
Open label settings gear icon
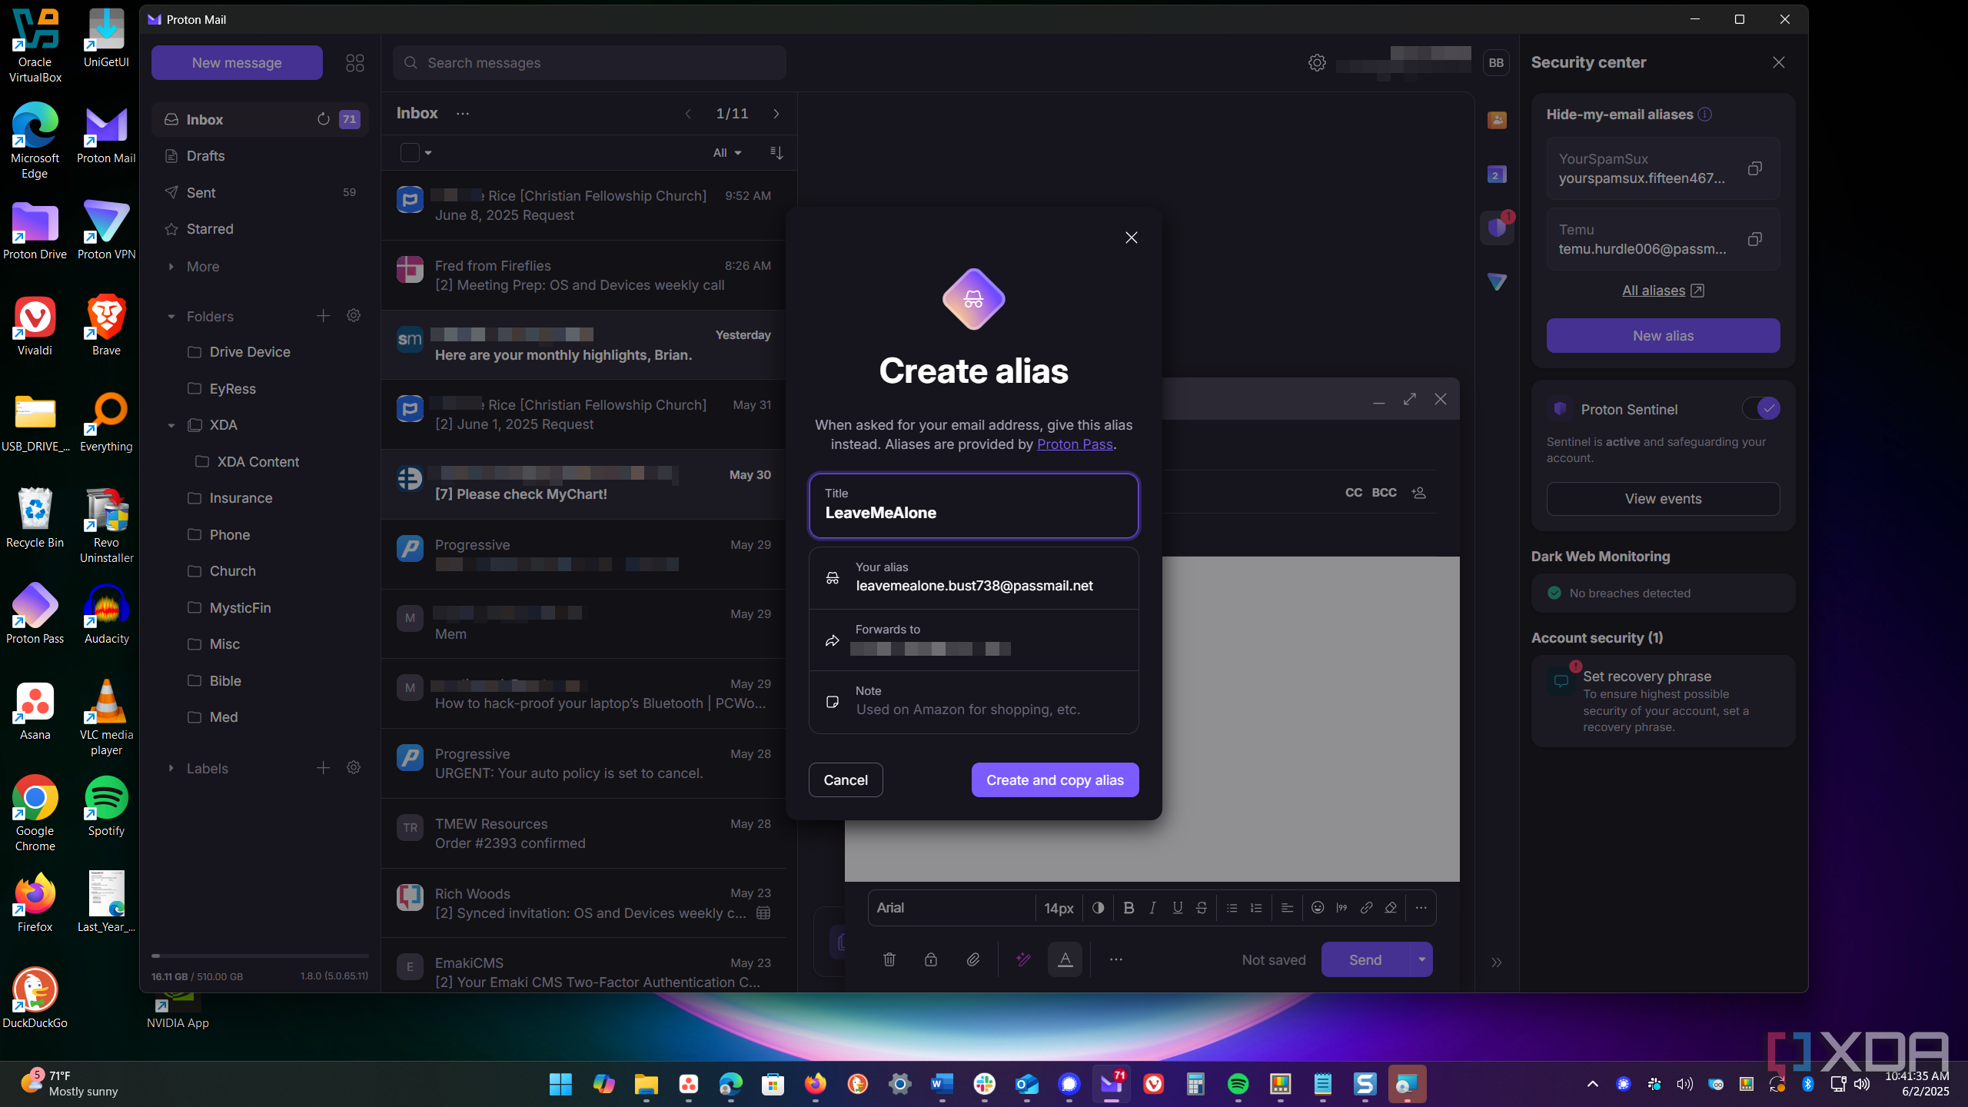pyautogui.click(x=354, y=768)
